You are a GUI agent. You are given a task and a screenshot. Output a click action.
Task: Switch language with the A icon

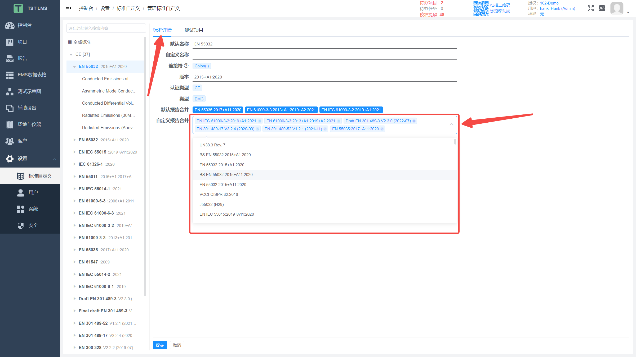(x=602, y=8)
